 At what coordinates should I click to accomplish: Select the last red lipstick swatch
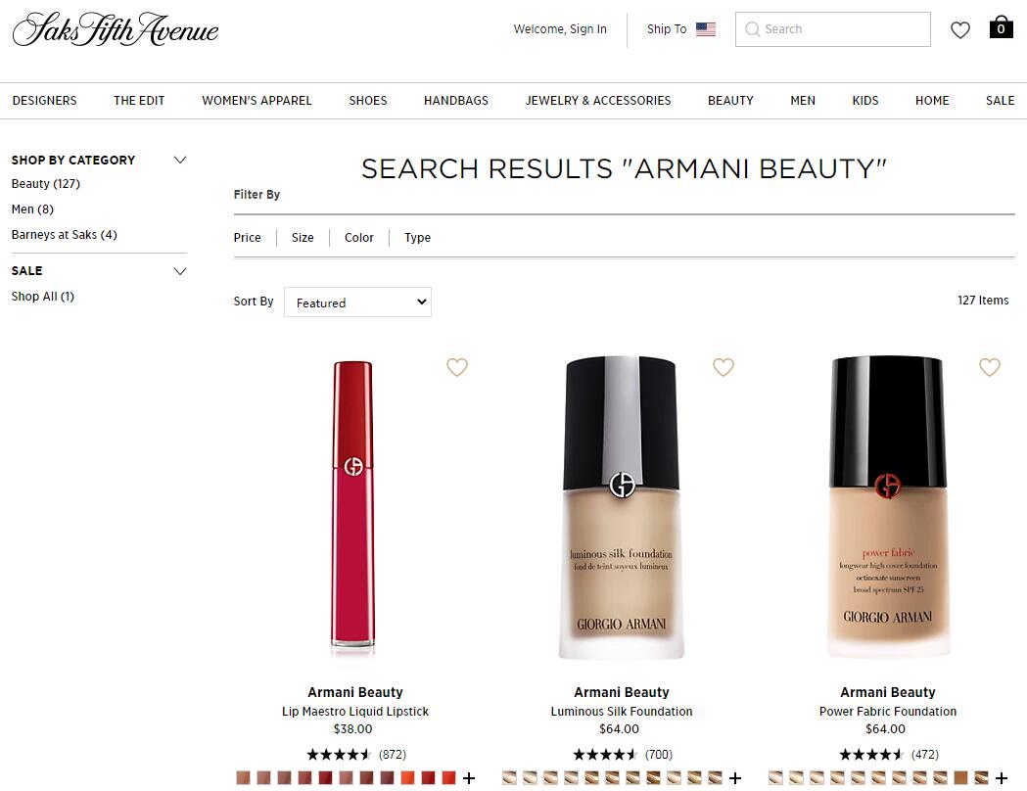pyautogui.click(x=448, y=778)
